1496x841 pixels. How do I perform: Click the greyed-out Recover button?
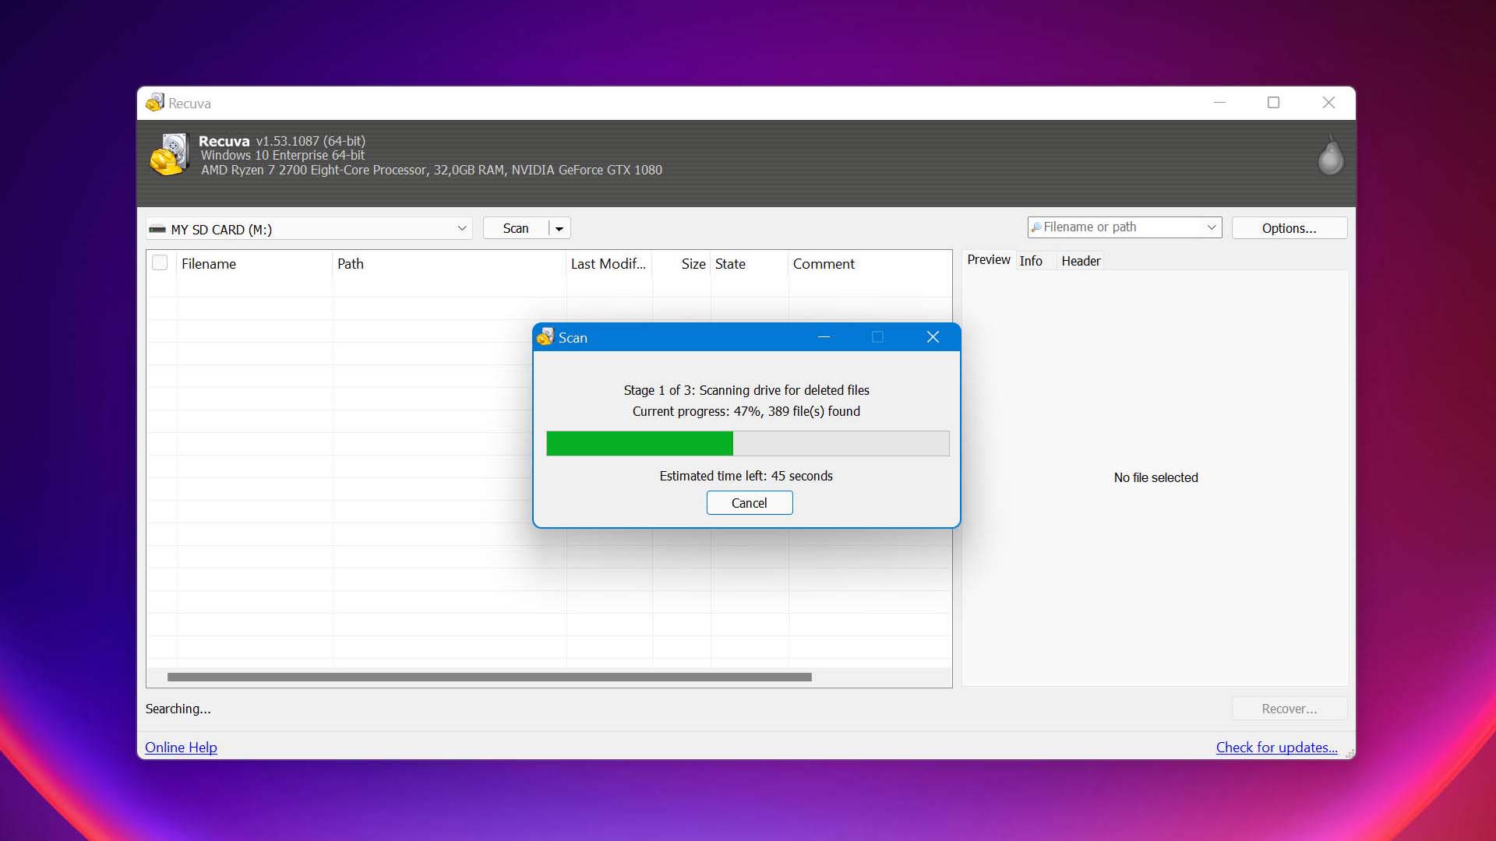pyautogui.click(x=1290, y=709)
